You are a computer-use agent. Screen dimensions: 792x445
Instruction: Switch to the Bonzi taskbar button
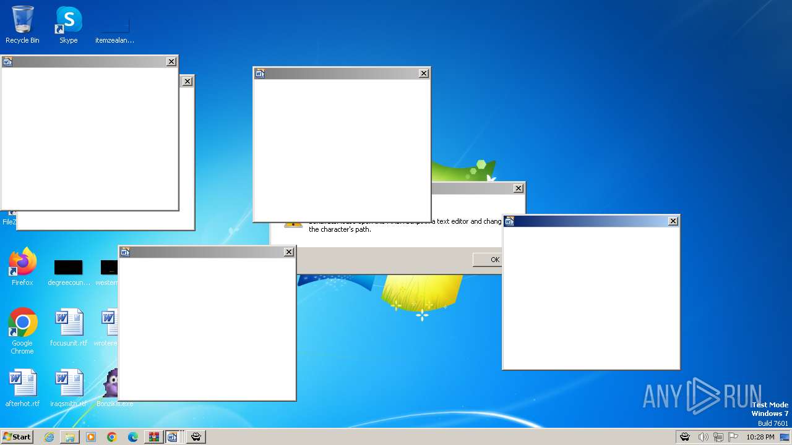[196, 437]
